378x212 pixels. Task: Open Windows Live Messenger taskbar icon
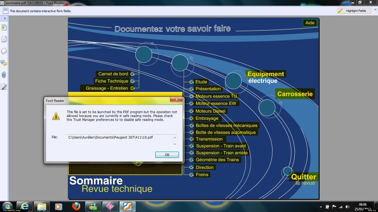(x=93, y=206)
